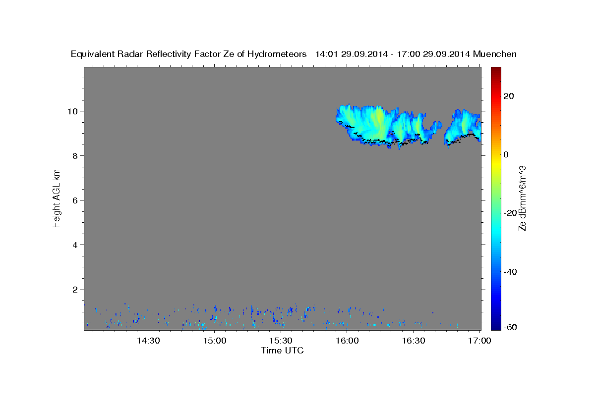Click the colorbar tick label 20
Screen dimensions: 595x396
point(509,96)
